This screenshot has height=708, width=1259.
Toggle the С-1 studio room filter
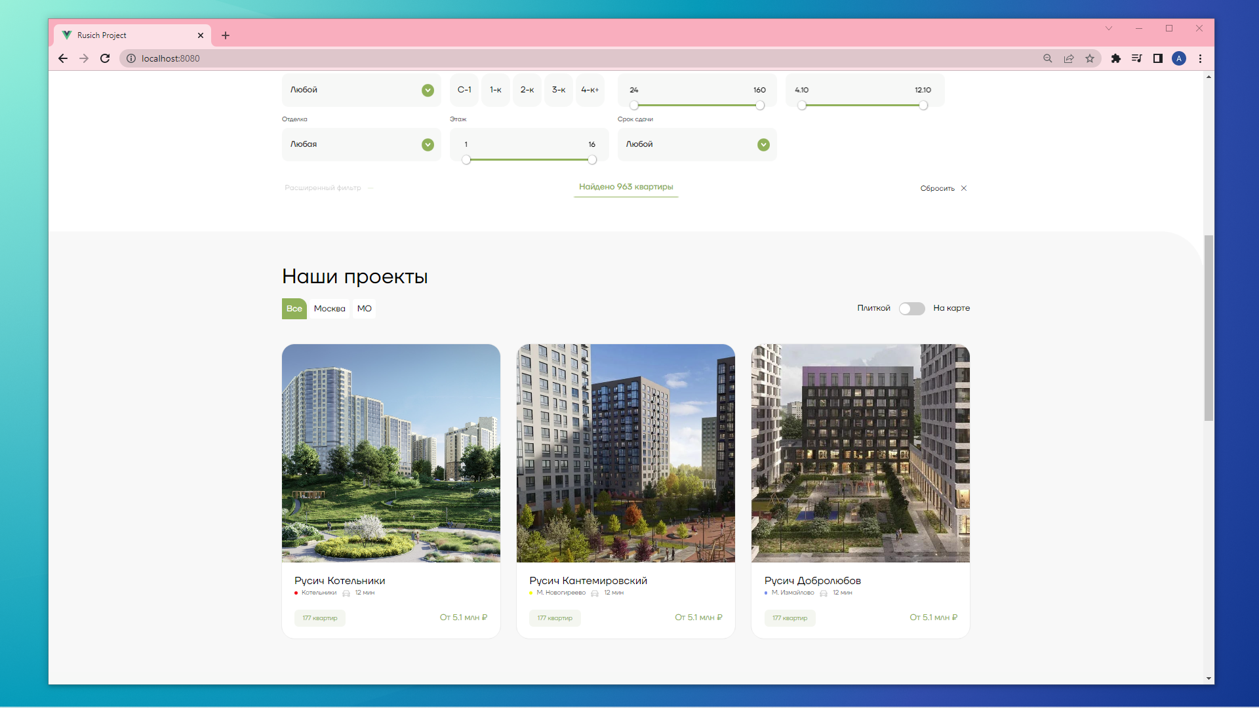464,90
